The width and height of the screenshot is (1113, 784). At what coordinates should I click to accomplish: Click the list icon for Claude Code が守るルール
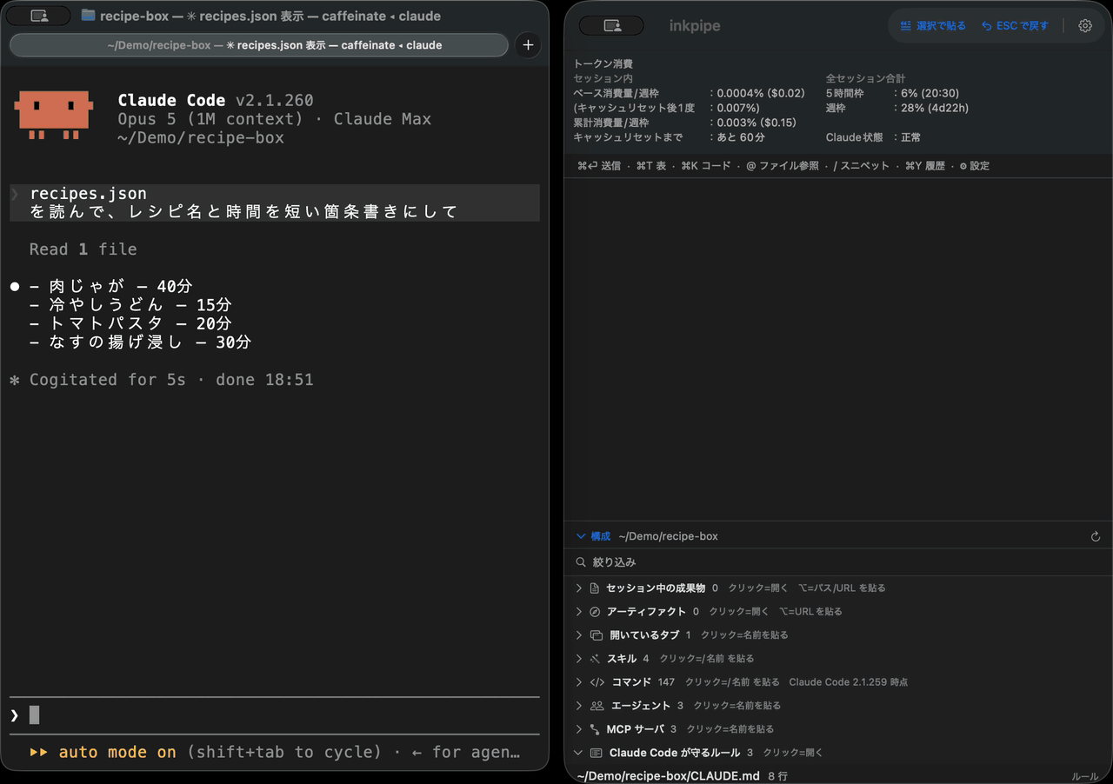coord(596,753)
